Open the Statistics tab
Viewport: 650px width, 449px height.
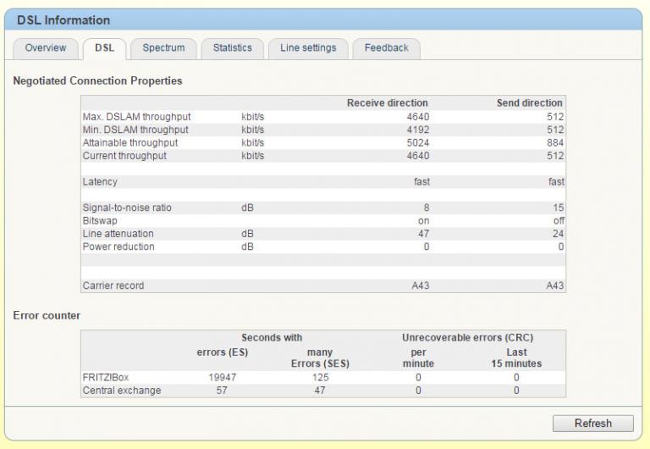coord(232,48)
